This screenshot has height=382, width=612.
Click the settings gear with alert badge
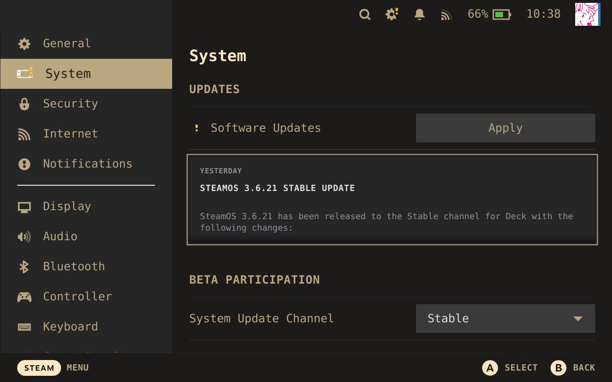coord(392,14)
